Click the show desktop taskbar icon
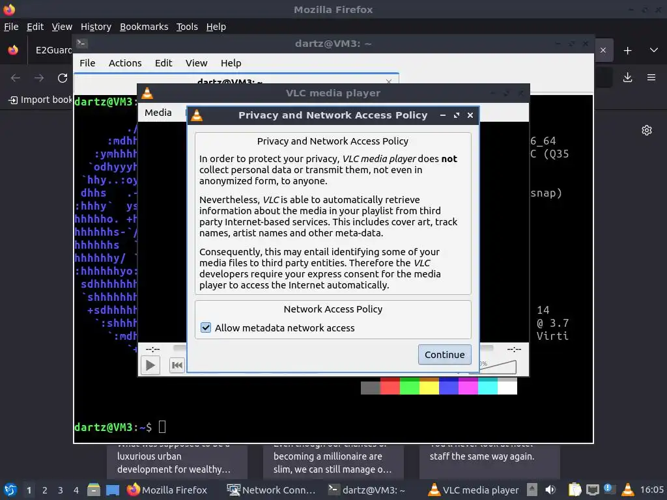 click(113, 490)
